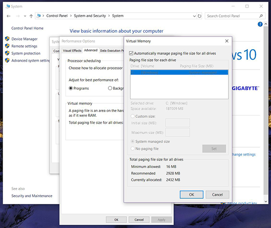Click OK in Performance Options dialog
This screenshot has height=228, width=271.
[x=117, y=220]
